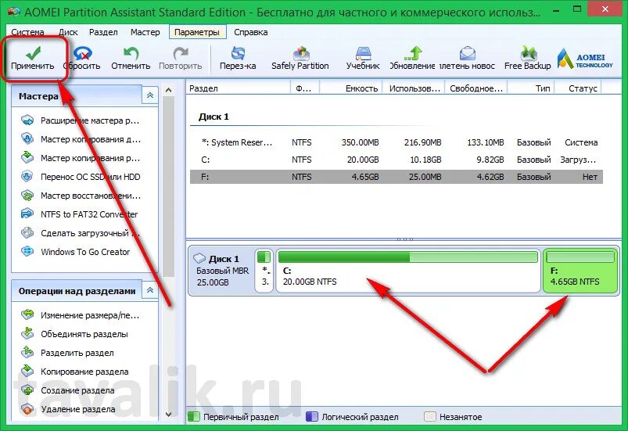Click 9.82GB free space cell
This screenshot has width=628, height=431.
[x=490, y=160]
